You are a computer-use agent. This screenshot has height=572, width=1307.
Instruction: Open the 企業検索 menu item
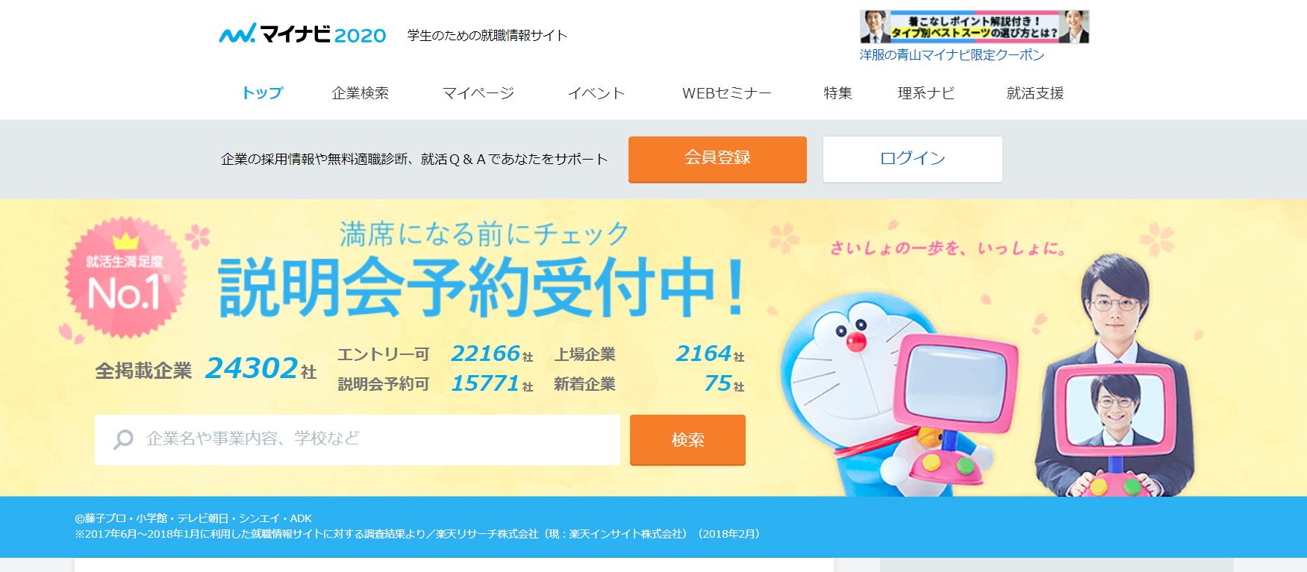pyautogui.click(x=360, y=93)
